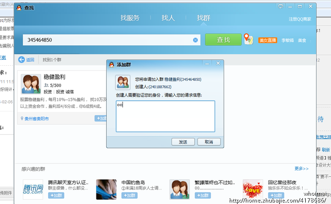Open the 中国钓鱼岛 group title
This screenshot has width=331, height=204.
point(133,182)
